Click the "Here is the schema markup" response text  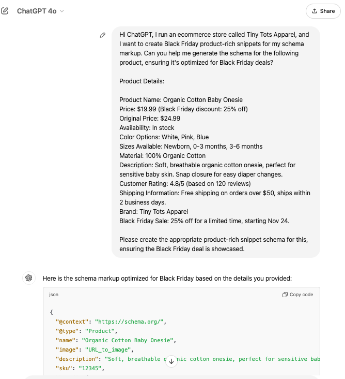click(167, 279)
